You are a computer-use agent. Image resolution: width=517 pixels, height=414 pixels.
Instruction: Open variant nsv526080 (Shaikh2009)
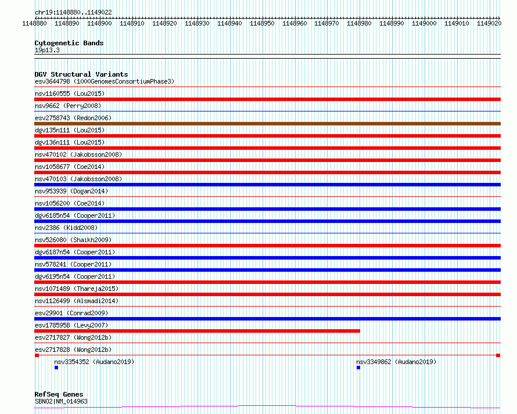tap(73, 240)
